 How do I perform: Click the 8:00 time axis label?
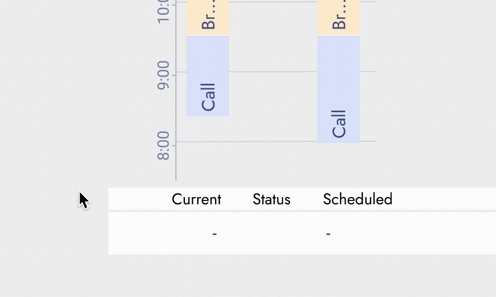pyautogui.click(x=163, y=146)
